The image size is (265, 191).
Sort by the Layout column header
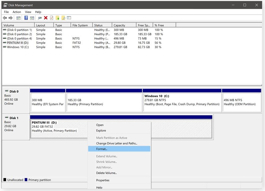tap(44, 25)
